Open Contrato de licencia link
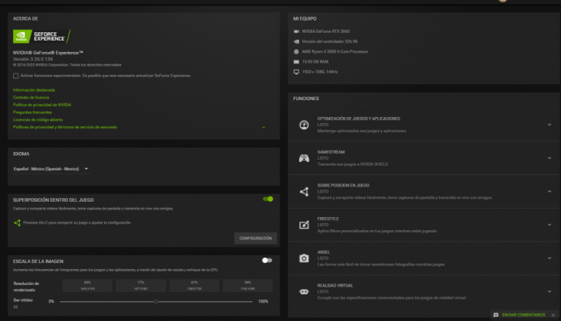 point(31,98)
